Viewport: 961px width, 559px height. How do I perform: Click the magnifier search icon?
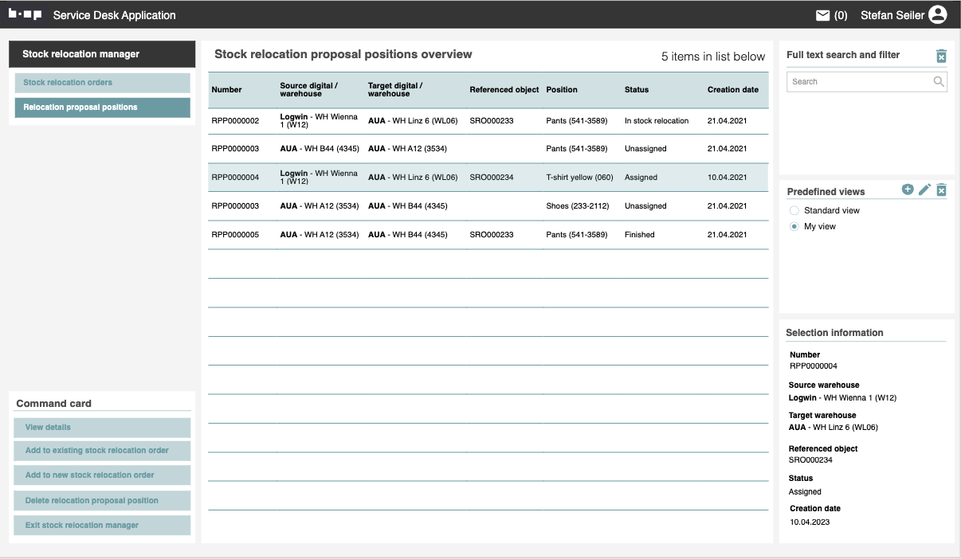click(x=939, y=81)
